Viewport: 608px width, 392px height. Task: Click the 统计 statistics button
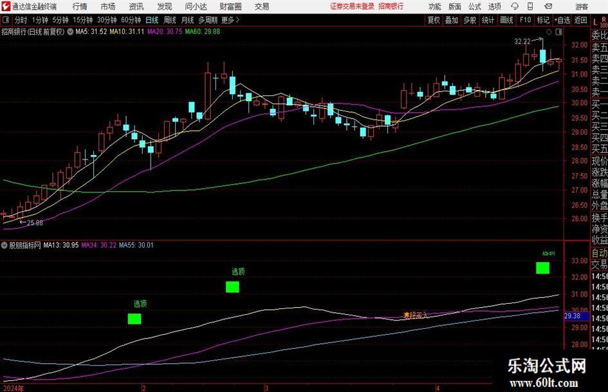pyautogui.click(x=488, y=20)
